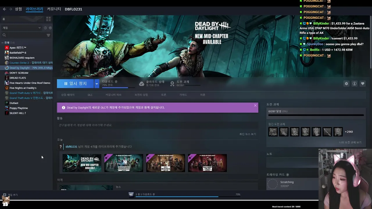
Task: Click 최신 뉴스 보기 link
Action: click(248, 134)
